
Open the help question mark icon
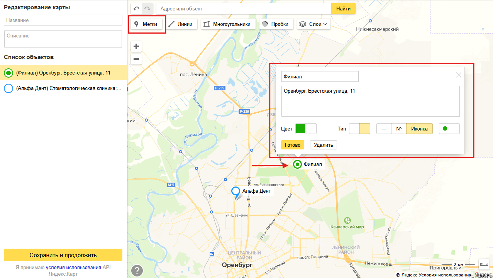137,271
